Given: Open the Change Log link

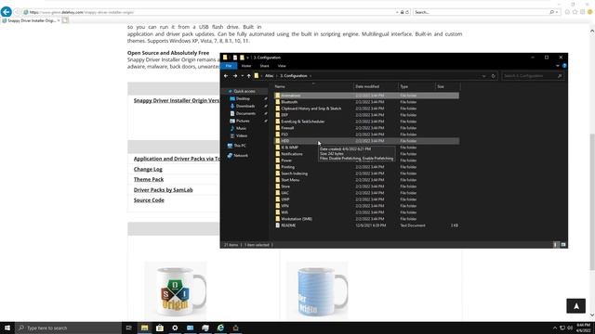Looking at the screenshot, I should (x=148, y=169).
